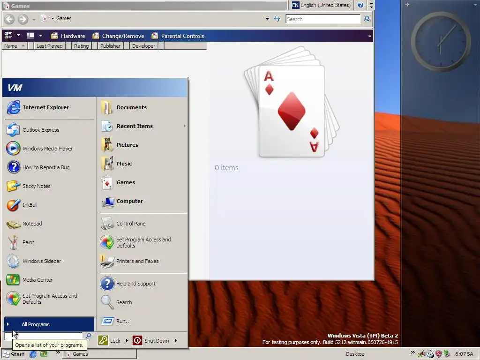Click the green Quick Launch icon beside Internet Explorer

pos(44,354)
